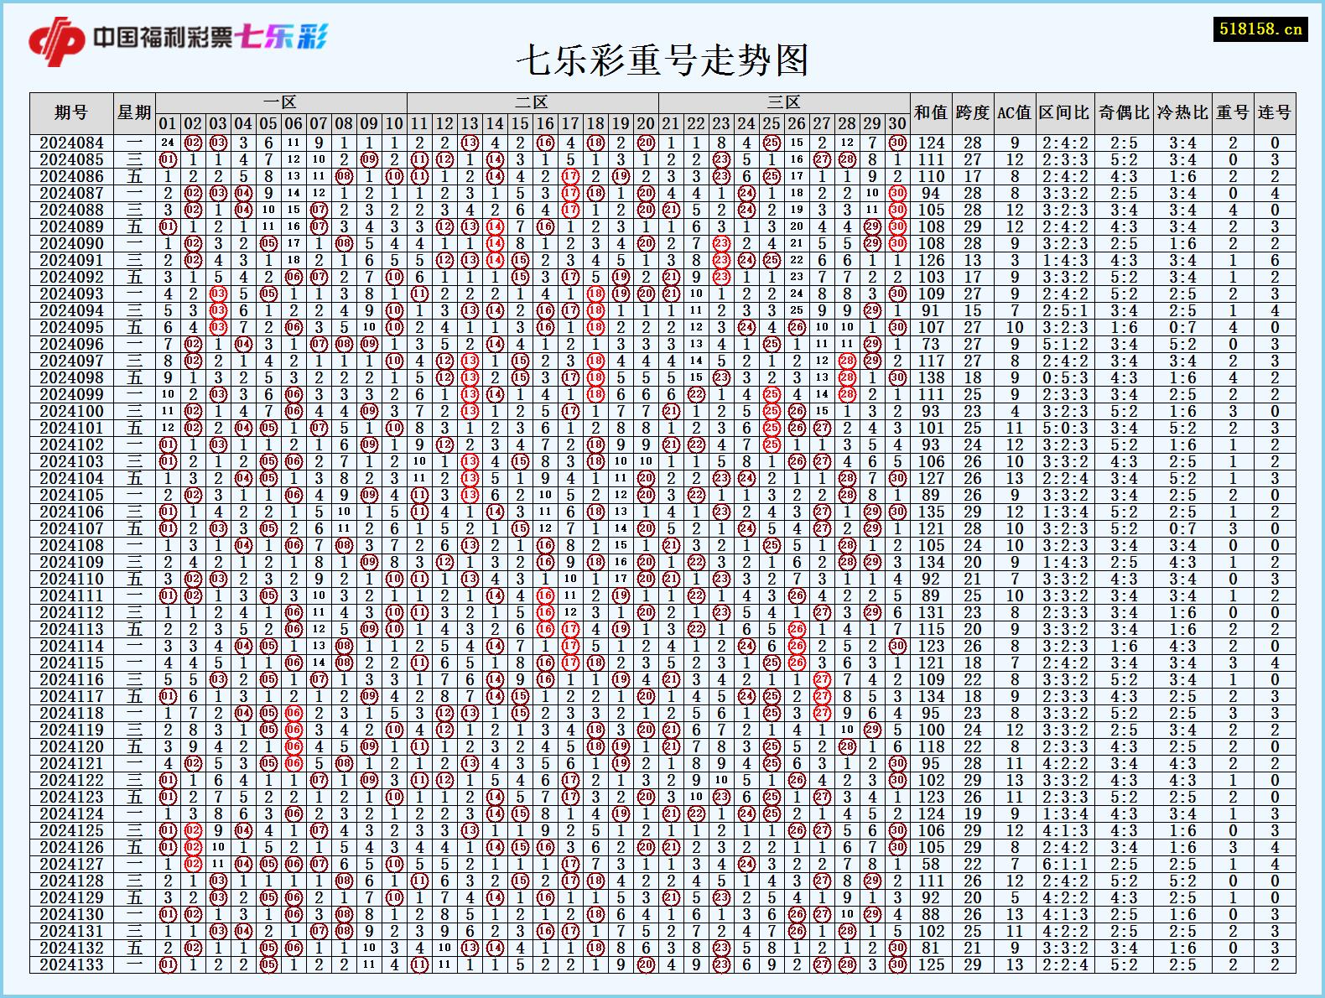Select the 跨度 column header
Image resolution: width=1325 pixels, height=998 pixels.
973,113
